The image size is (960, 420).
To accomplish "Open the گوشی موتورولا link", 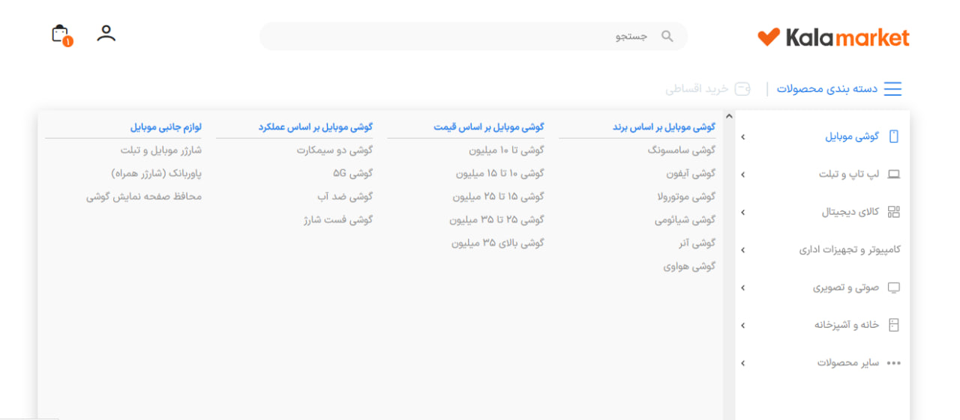I will click(686, 197).
